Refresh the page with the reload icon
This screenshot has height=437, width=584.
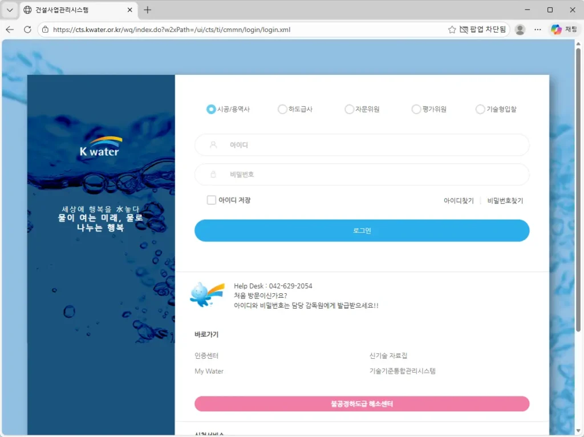(x=27, y=29)
